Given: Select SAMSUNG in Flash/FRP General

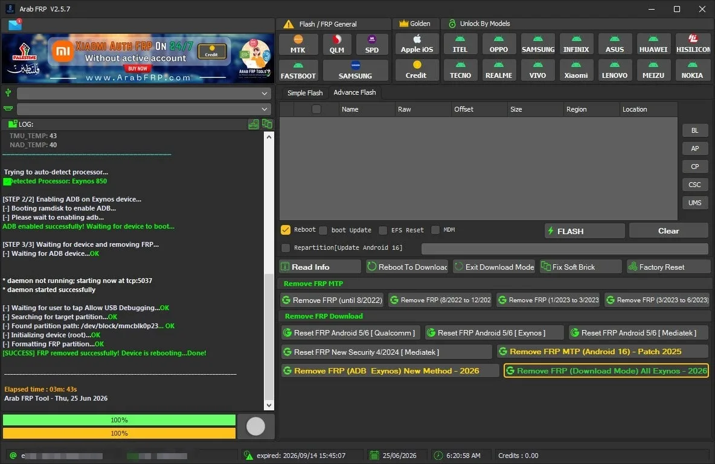Looking at the screenshot, I should (x=355, y=70).
